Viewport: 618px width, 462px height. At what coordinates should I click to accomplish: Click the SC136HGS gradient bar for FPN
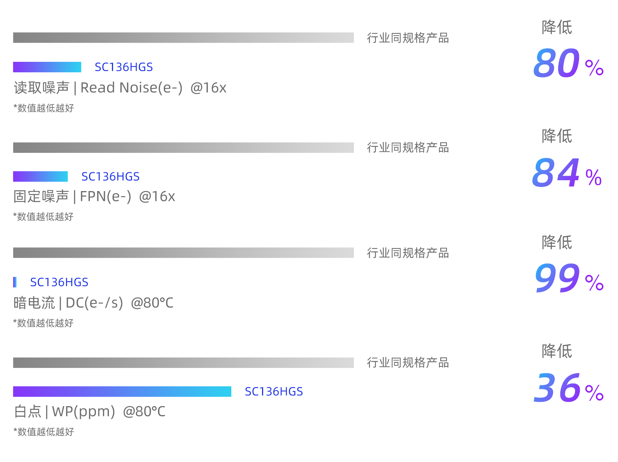(x=40, y=176)
